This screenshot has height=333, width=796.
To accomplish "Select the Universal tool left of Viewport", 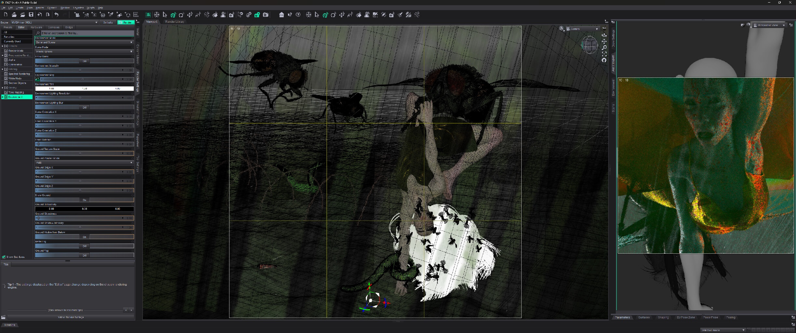I will (x=157, y=15).
